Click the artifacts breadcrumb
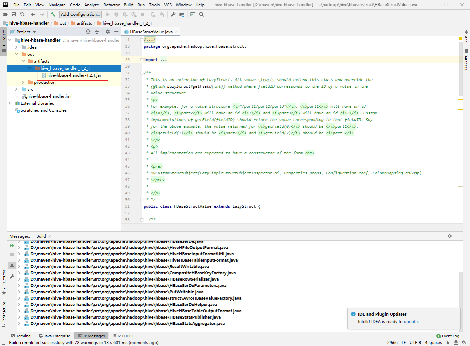470x346 pixels. point(81,23)
